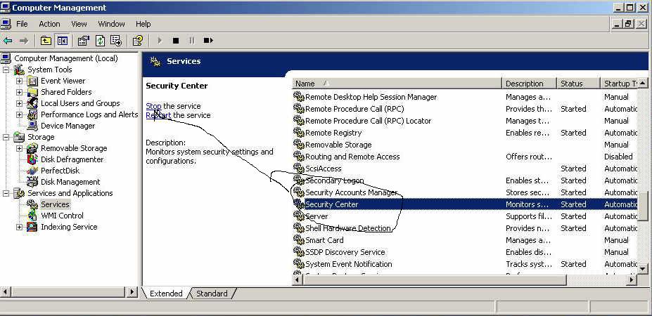The image size is (652, 316).
Task: Expand the Indexing Service node
Action: [x=19, y=227]
